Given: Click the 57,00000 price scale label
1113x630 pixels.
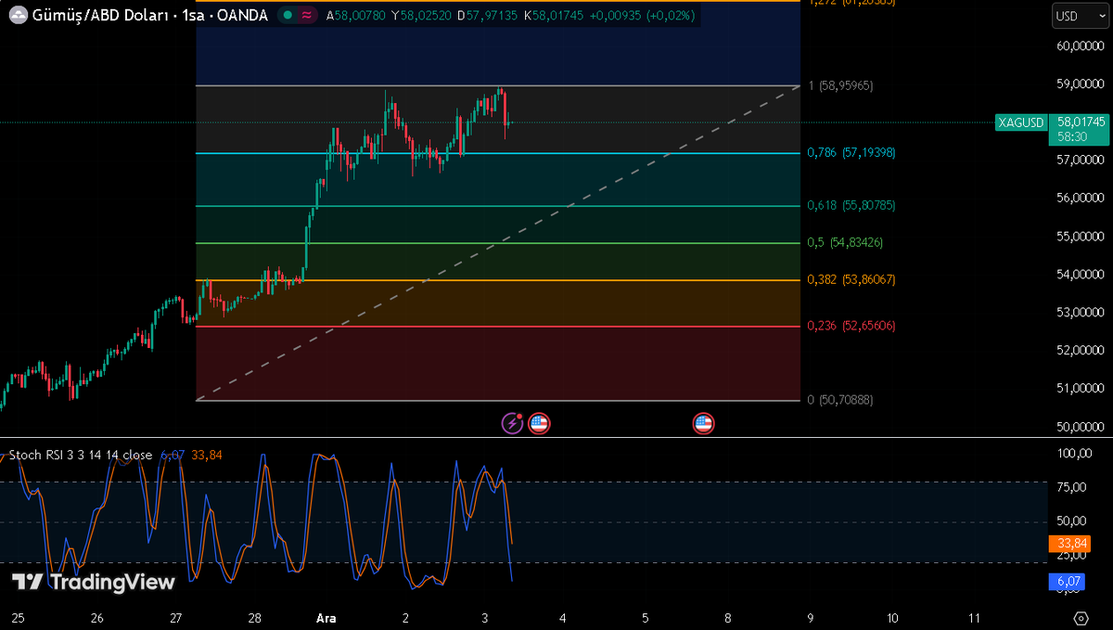Looking at the screenshot, I should [x=1081, y=160].
